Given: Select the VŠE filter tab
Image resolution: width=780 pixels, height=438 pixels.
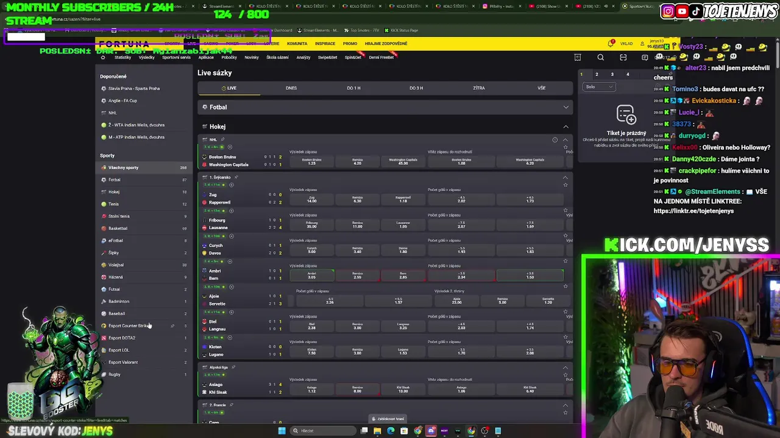Looking at the screenshot, I should 541,88.
